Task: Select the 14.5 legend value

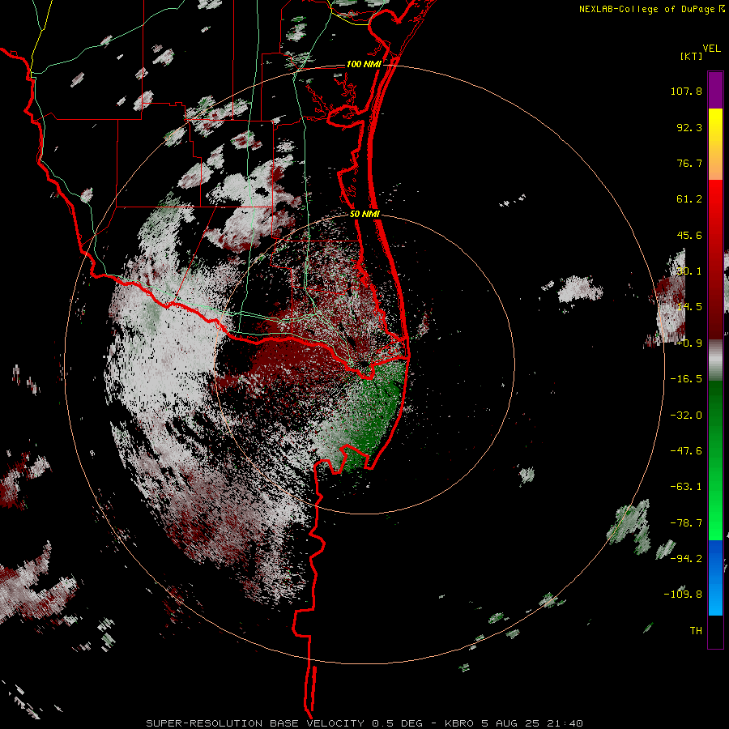Action: [x=689, y=307]
